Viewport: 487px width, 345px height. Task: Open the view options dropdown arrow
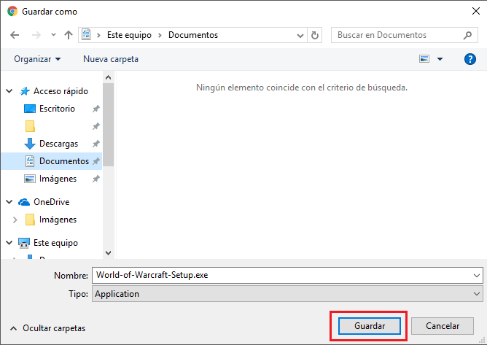440,59
